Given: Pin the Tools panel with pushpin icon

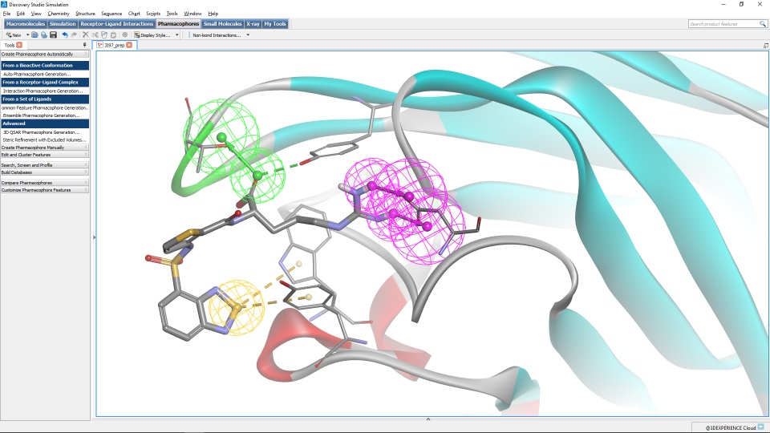Looking at the screenshot, I should [x=85, y=45].
